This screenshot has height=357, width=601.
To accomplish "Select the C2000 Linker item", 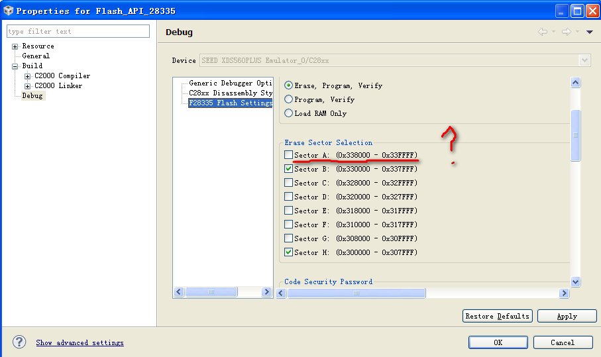I will pos(58,86).
